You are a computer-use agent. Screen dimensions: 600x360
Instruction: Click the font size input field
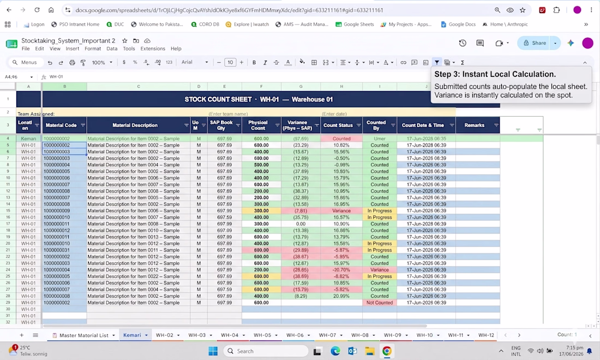pyautogui.click(x=230, y=62)
